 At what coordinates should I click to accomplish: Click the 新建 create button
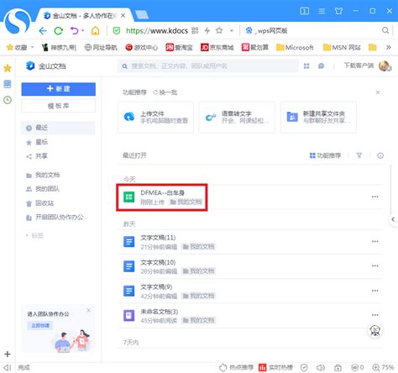click(x=59, y=89)
